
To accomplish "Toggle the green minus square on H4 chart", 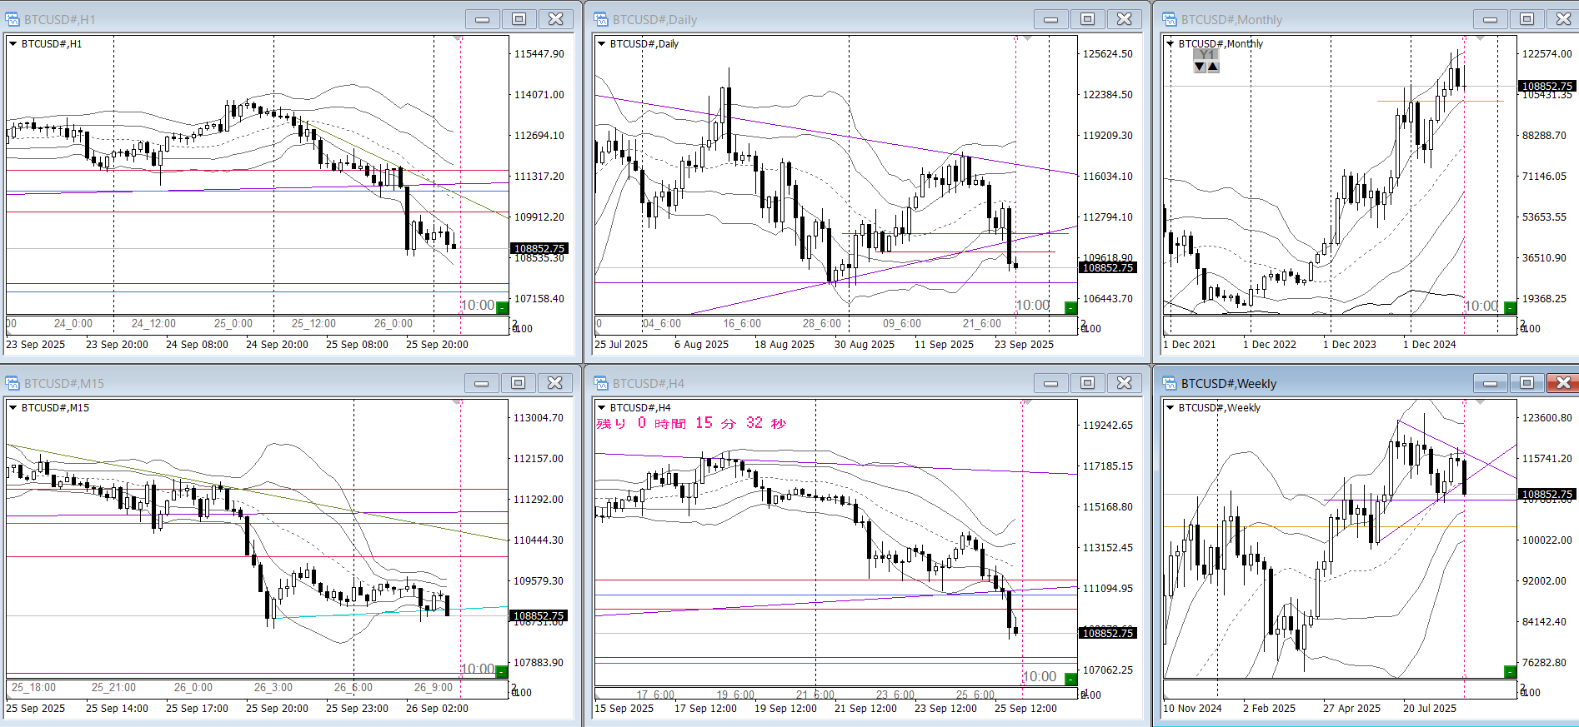I will coord(1070,680).
